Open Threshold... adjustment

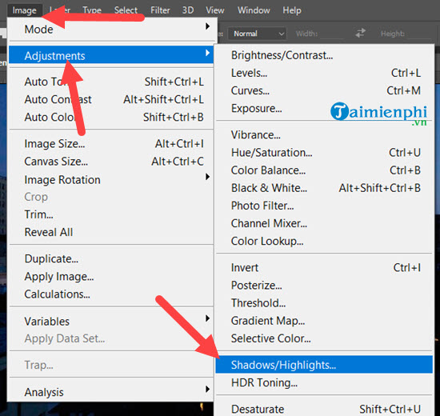tap(324, 303)
